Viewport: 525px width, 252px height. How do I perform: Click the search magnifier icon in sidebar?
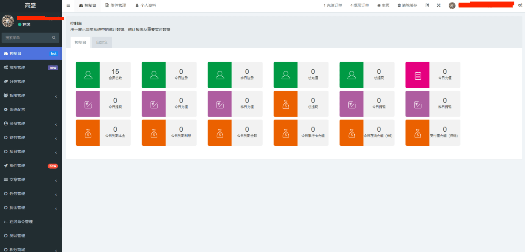click(x=54, y=38)
